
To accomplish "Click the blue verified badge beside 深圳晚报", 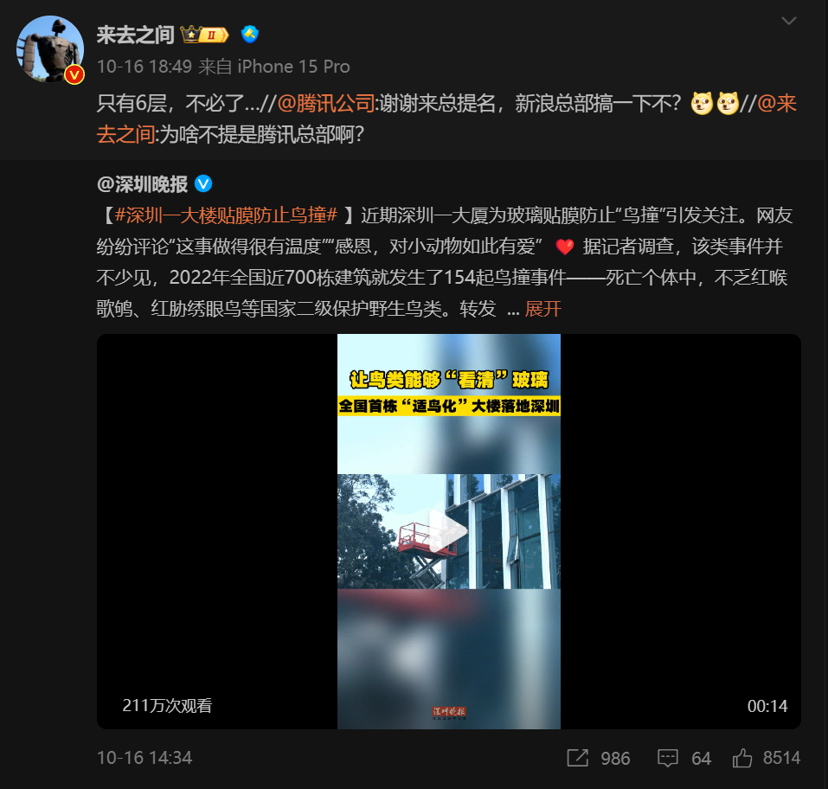I will (x=203, y=183).
